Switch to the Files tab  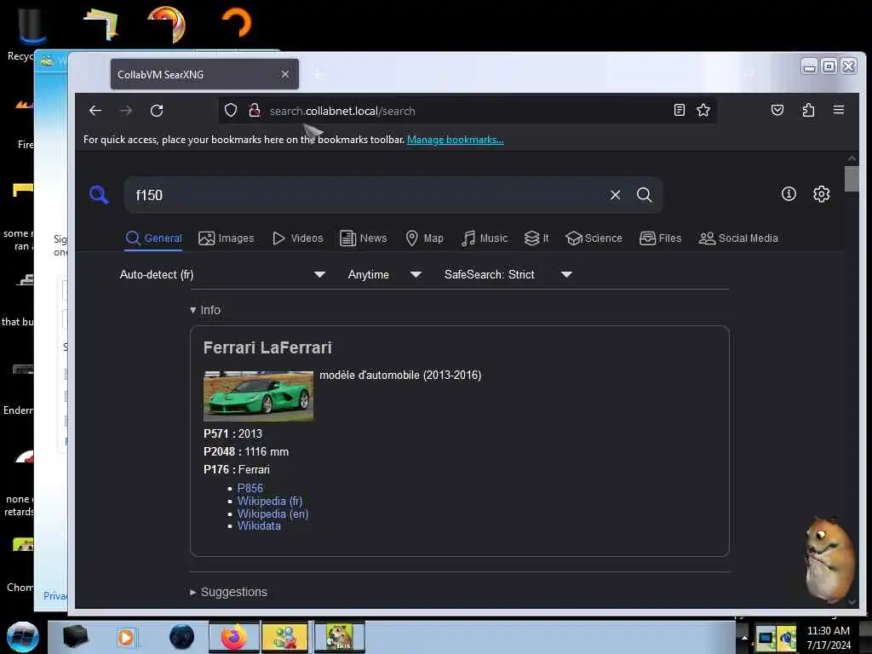coord(660,238)
